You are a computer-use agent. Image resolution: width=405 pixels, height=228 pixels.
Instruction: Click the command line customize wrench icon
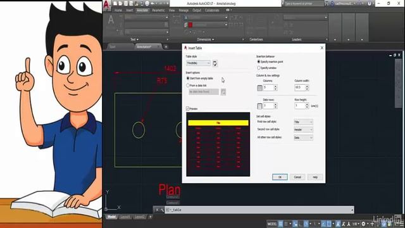coord(162,210)
